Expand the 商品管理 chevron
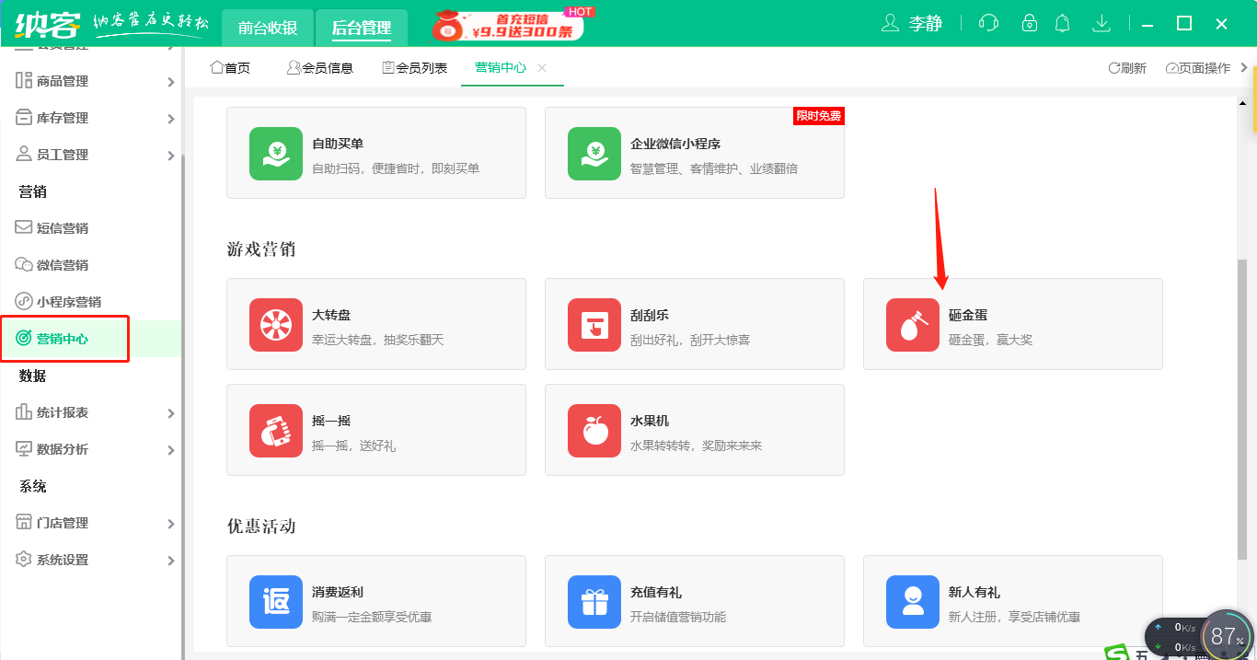Image resolution: width=1257 pixels, height=660 pixels. coord(171,82)
